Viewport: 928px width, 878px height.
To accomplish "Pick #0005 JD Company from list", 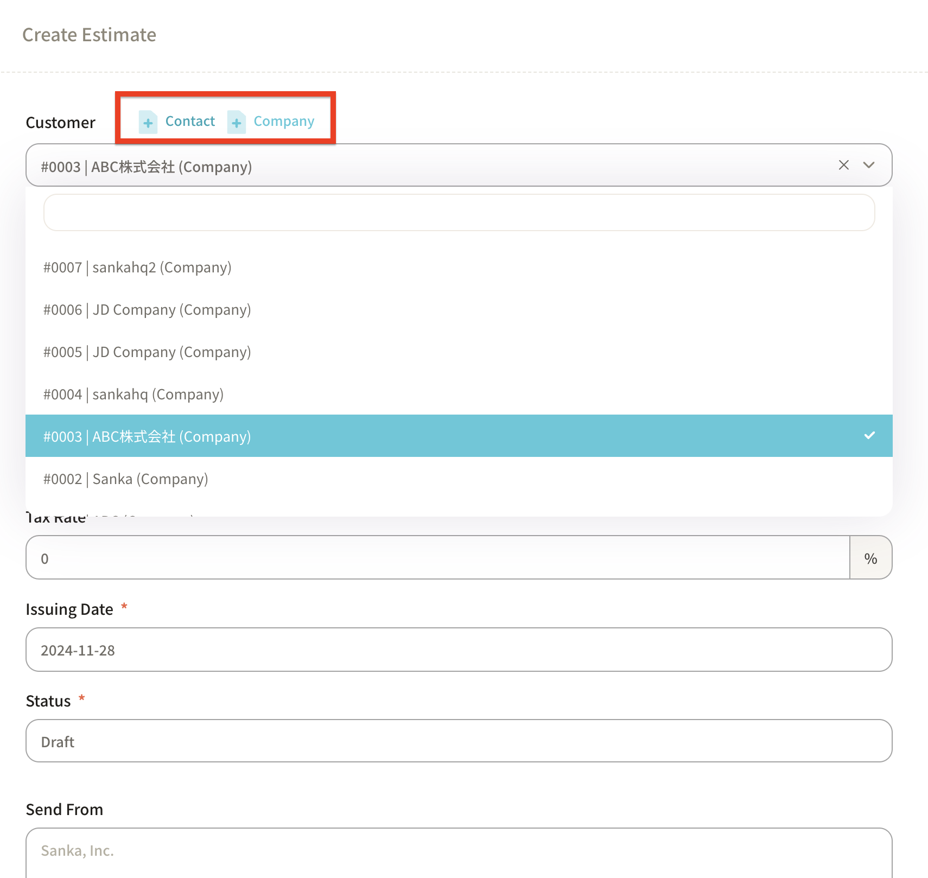I will (147, 352).
